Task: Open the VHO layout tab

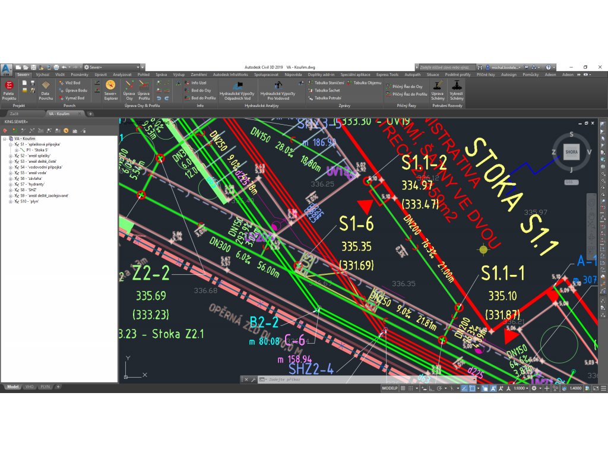Action: 29,387
